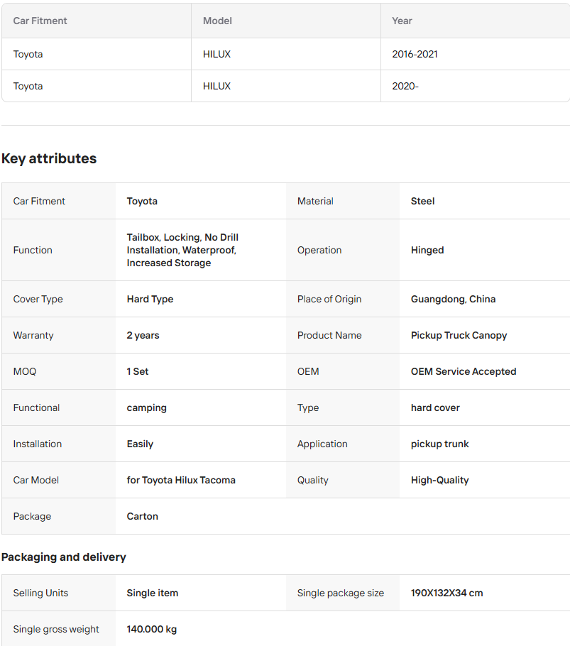Click the 2 years warranty value
Viewport: 570px width, 646px height.
[143, 335]
